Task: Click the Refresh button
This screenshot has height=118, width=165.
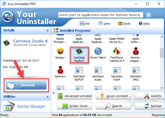Action: (149, 106)
